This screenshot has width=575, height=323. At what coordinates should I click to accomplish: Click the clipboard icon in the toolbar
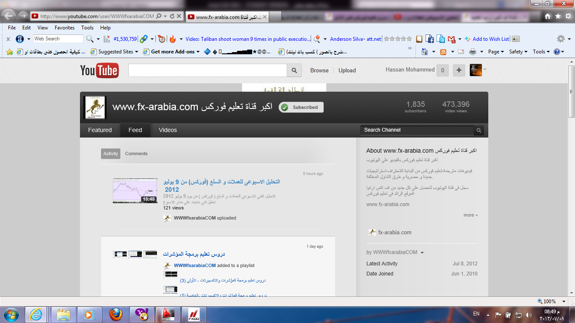click(419, 39)
